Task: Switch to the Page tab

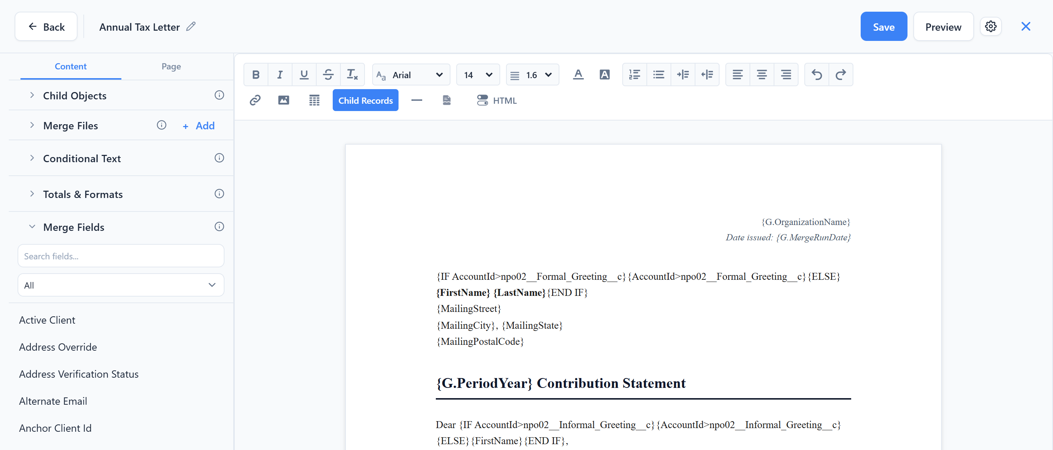Action: (x=171, y=66)
